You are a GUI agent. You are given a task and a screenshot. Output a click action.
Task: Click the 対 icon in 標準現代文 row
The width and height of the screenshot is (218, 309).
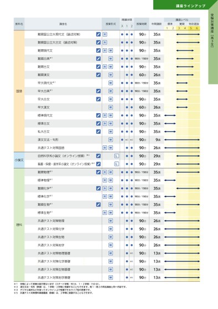pyautogui.click(x=105, y=115)
